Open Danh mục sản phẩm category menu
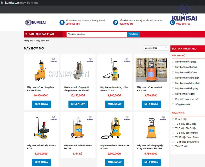This screenshot has height=167, width=205. (43, 34)
